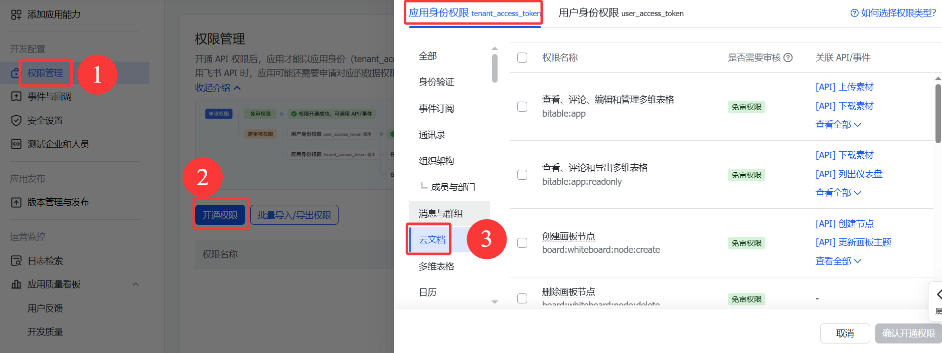942x353 pixels.
Task: Tick checkbox for board:whiteboard:node:create permission
Action: [522, 243]
